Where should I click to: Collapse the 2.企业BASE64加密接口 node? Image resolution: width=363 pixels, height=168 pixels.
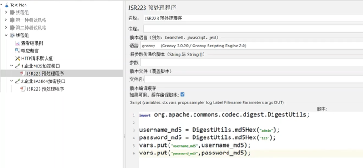click(x=12, y=81)
